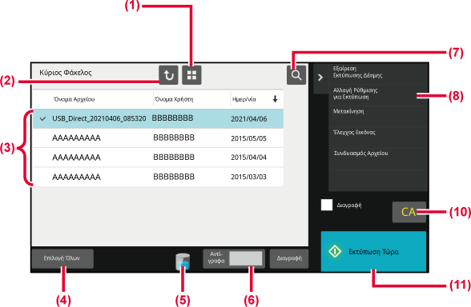471x307 pixels.
Task: Click the storage usage cylinder icon
Action: tap(183, 261)
